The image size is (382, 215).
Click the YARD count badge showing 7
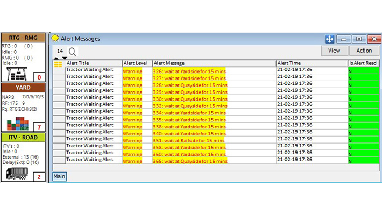click(x=39, y=127)
